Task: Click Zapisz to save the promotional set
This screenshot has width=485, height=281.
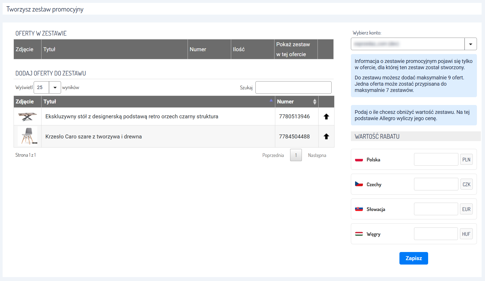Action: click(x=414, y=258)
